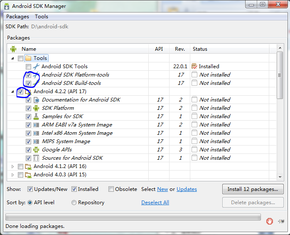Check the Android 4.0.3 (API 15) checkbox
This screenshot has width=290, height=235.
20,175
